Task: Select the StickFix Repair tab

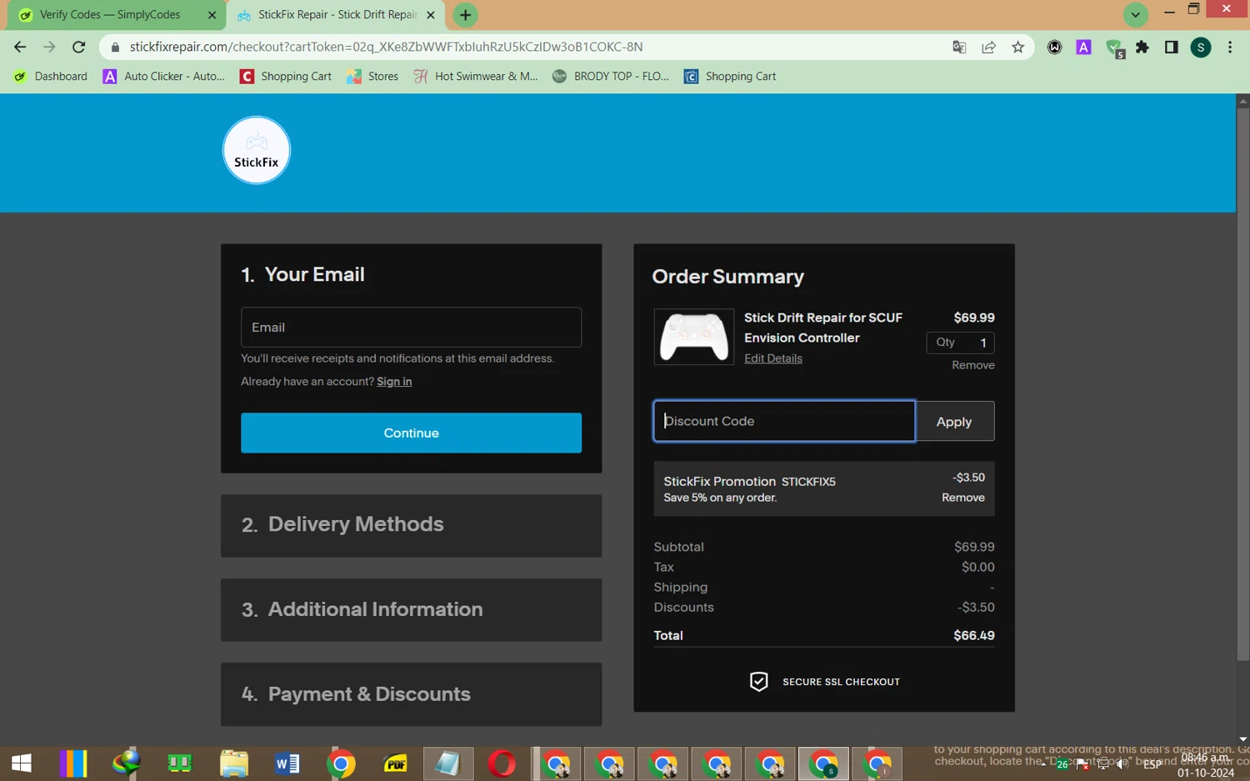Action: click(337, 15)
